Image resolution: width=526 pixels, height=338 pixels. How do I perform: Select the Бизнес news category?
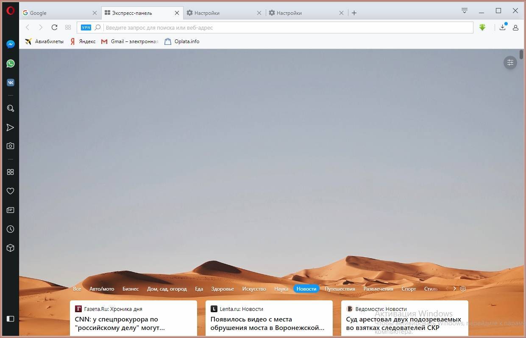point(131,289)
